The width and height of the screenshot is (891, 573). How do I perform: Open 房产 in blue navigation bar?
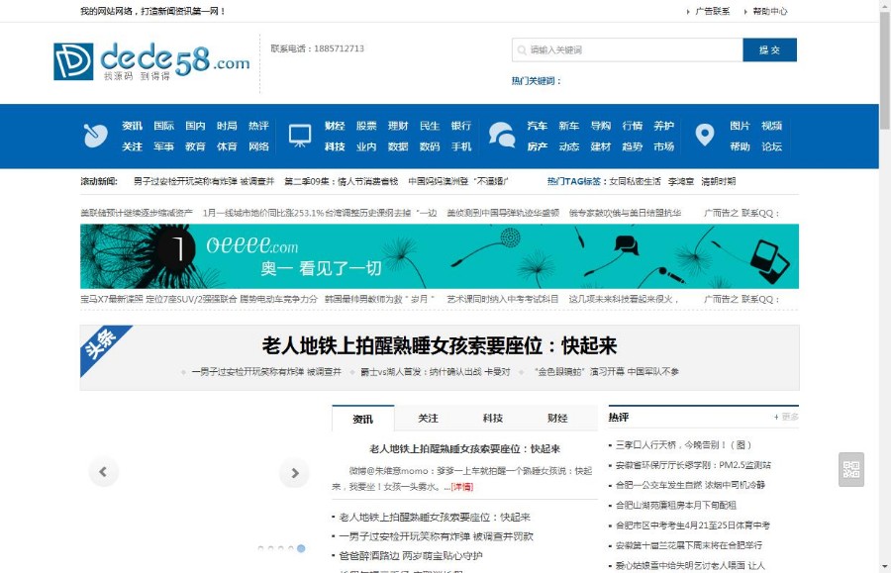(537, 146)
